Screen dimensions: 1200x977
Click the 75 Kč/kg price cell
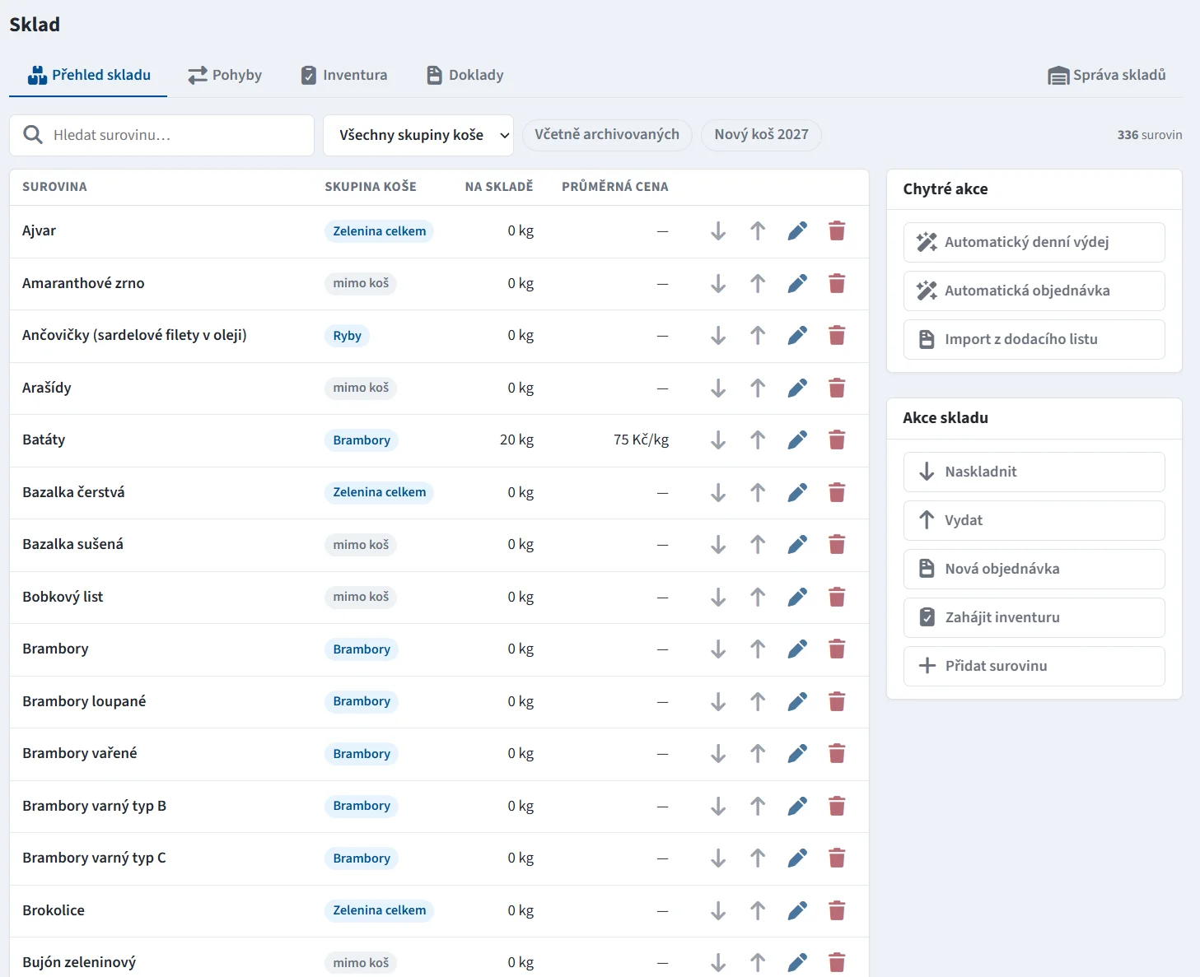641,440
